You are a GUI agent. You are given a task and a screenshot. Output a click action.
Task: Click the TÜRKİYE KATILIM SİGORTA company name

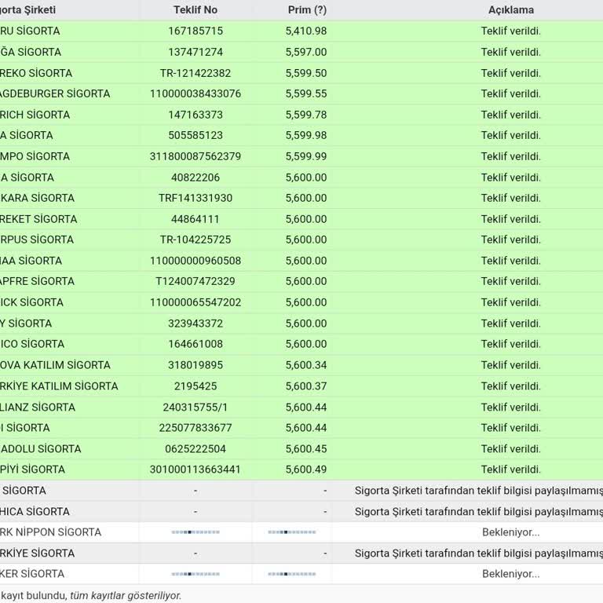click(x=59, y=386)
